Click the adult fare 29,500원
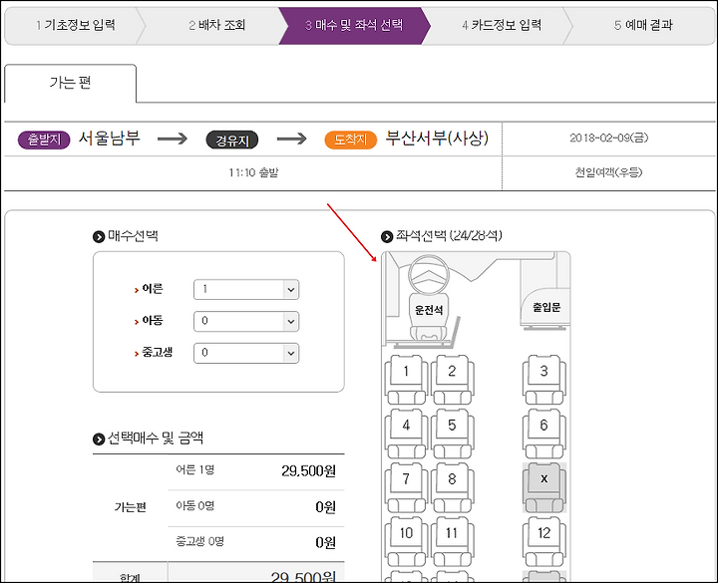The image size is (718, 583). 308,470
